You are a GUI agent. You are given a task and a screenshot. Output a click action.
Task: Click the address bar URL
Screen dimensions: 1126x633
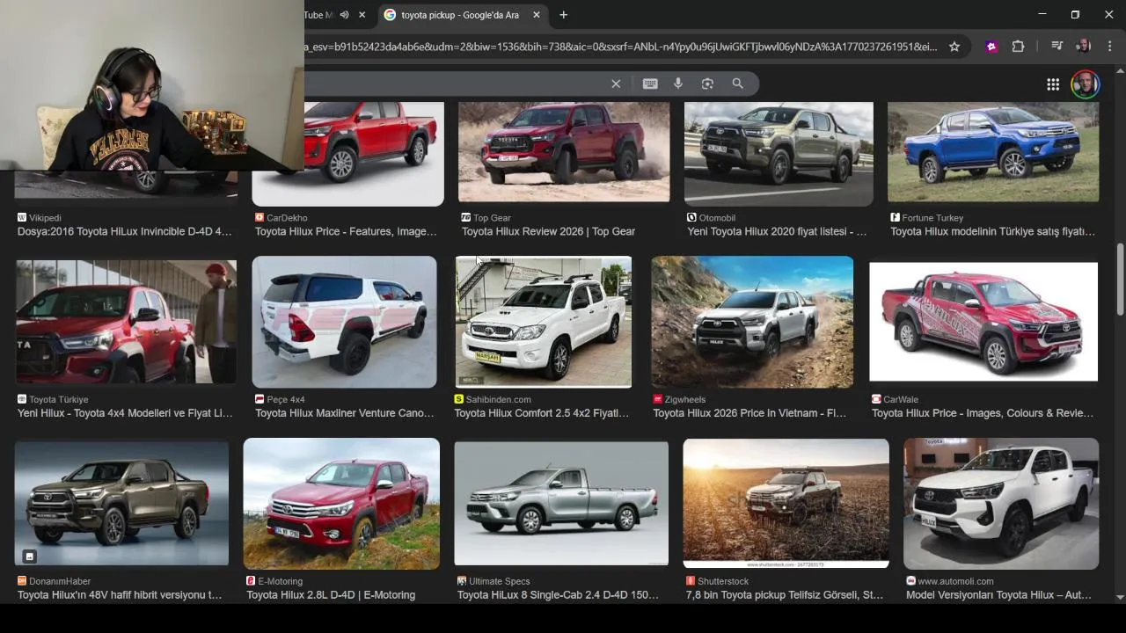(620, 47)
